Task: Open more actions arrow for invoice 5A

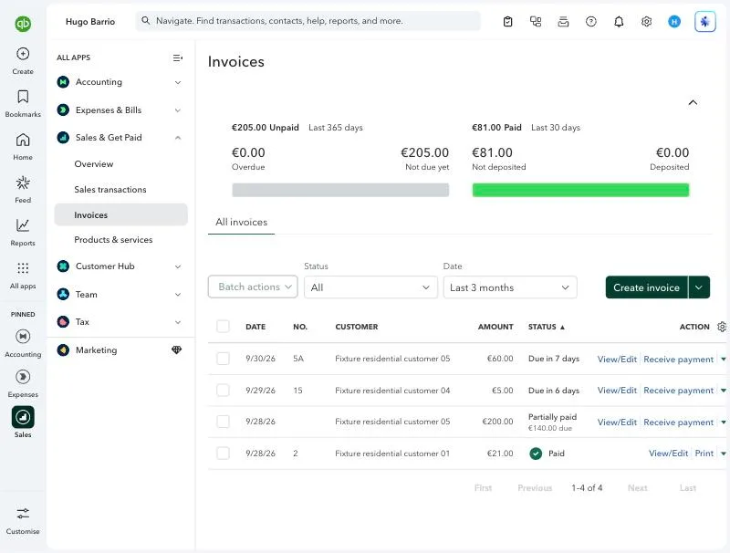Action: [723, 359]
